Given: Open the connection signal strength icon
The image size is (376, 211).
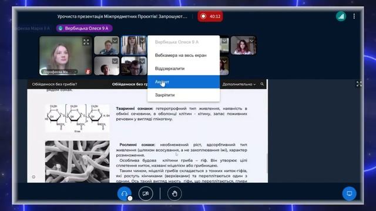Looking at the screenshot, I should click(341, 16).
